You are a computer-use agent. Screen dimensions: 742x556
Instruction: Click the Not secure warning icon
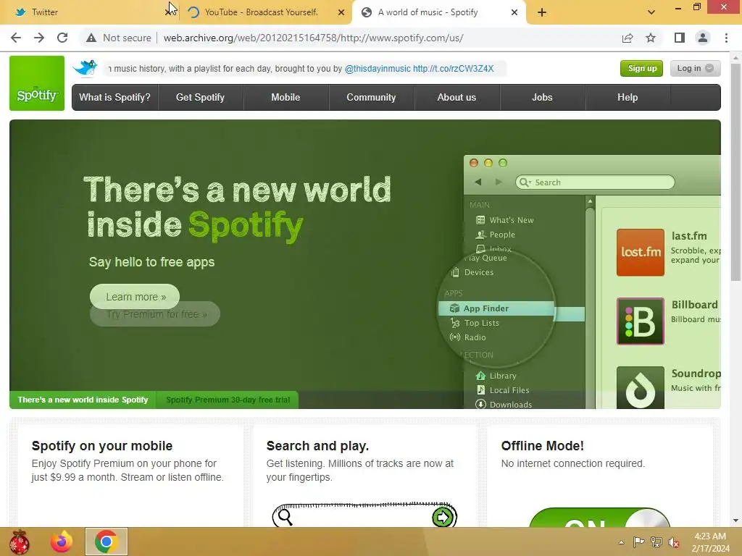pyautogui.click(x=91, y=38)
